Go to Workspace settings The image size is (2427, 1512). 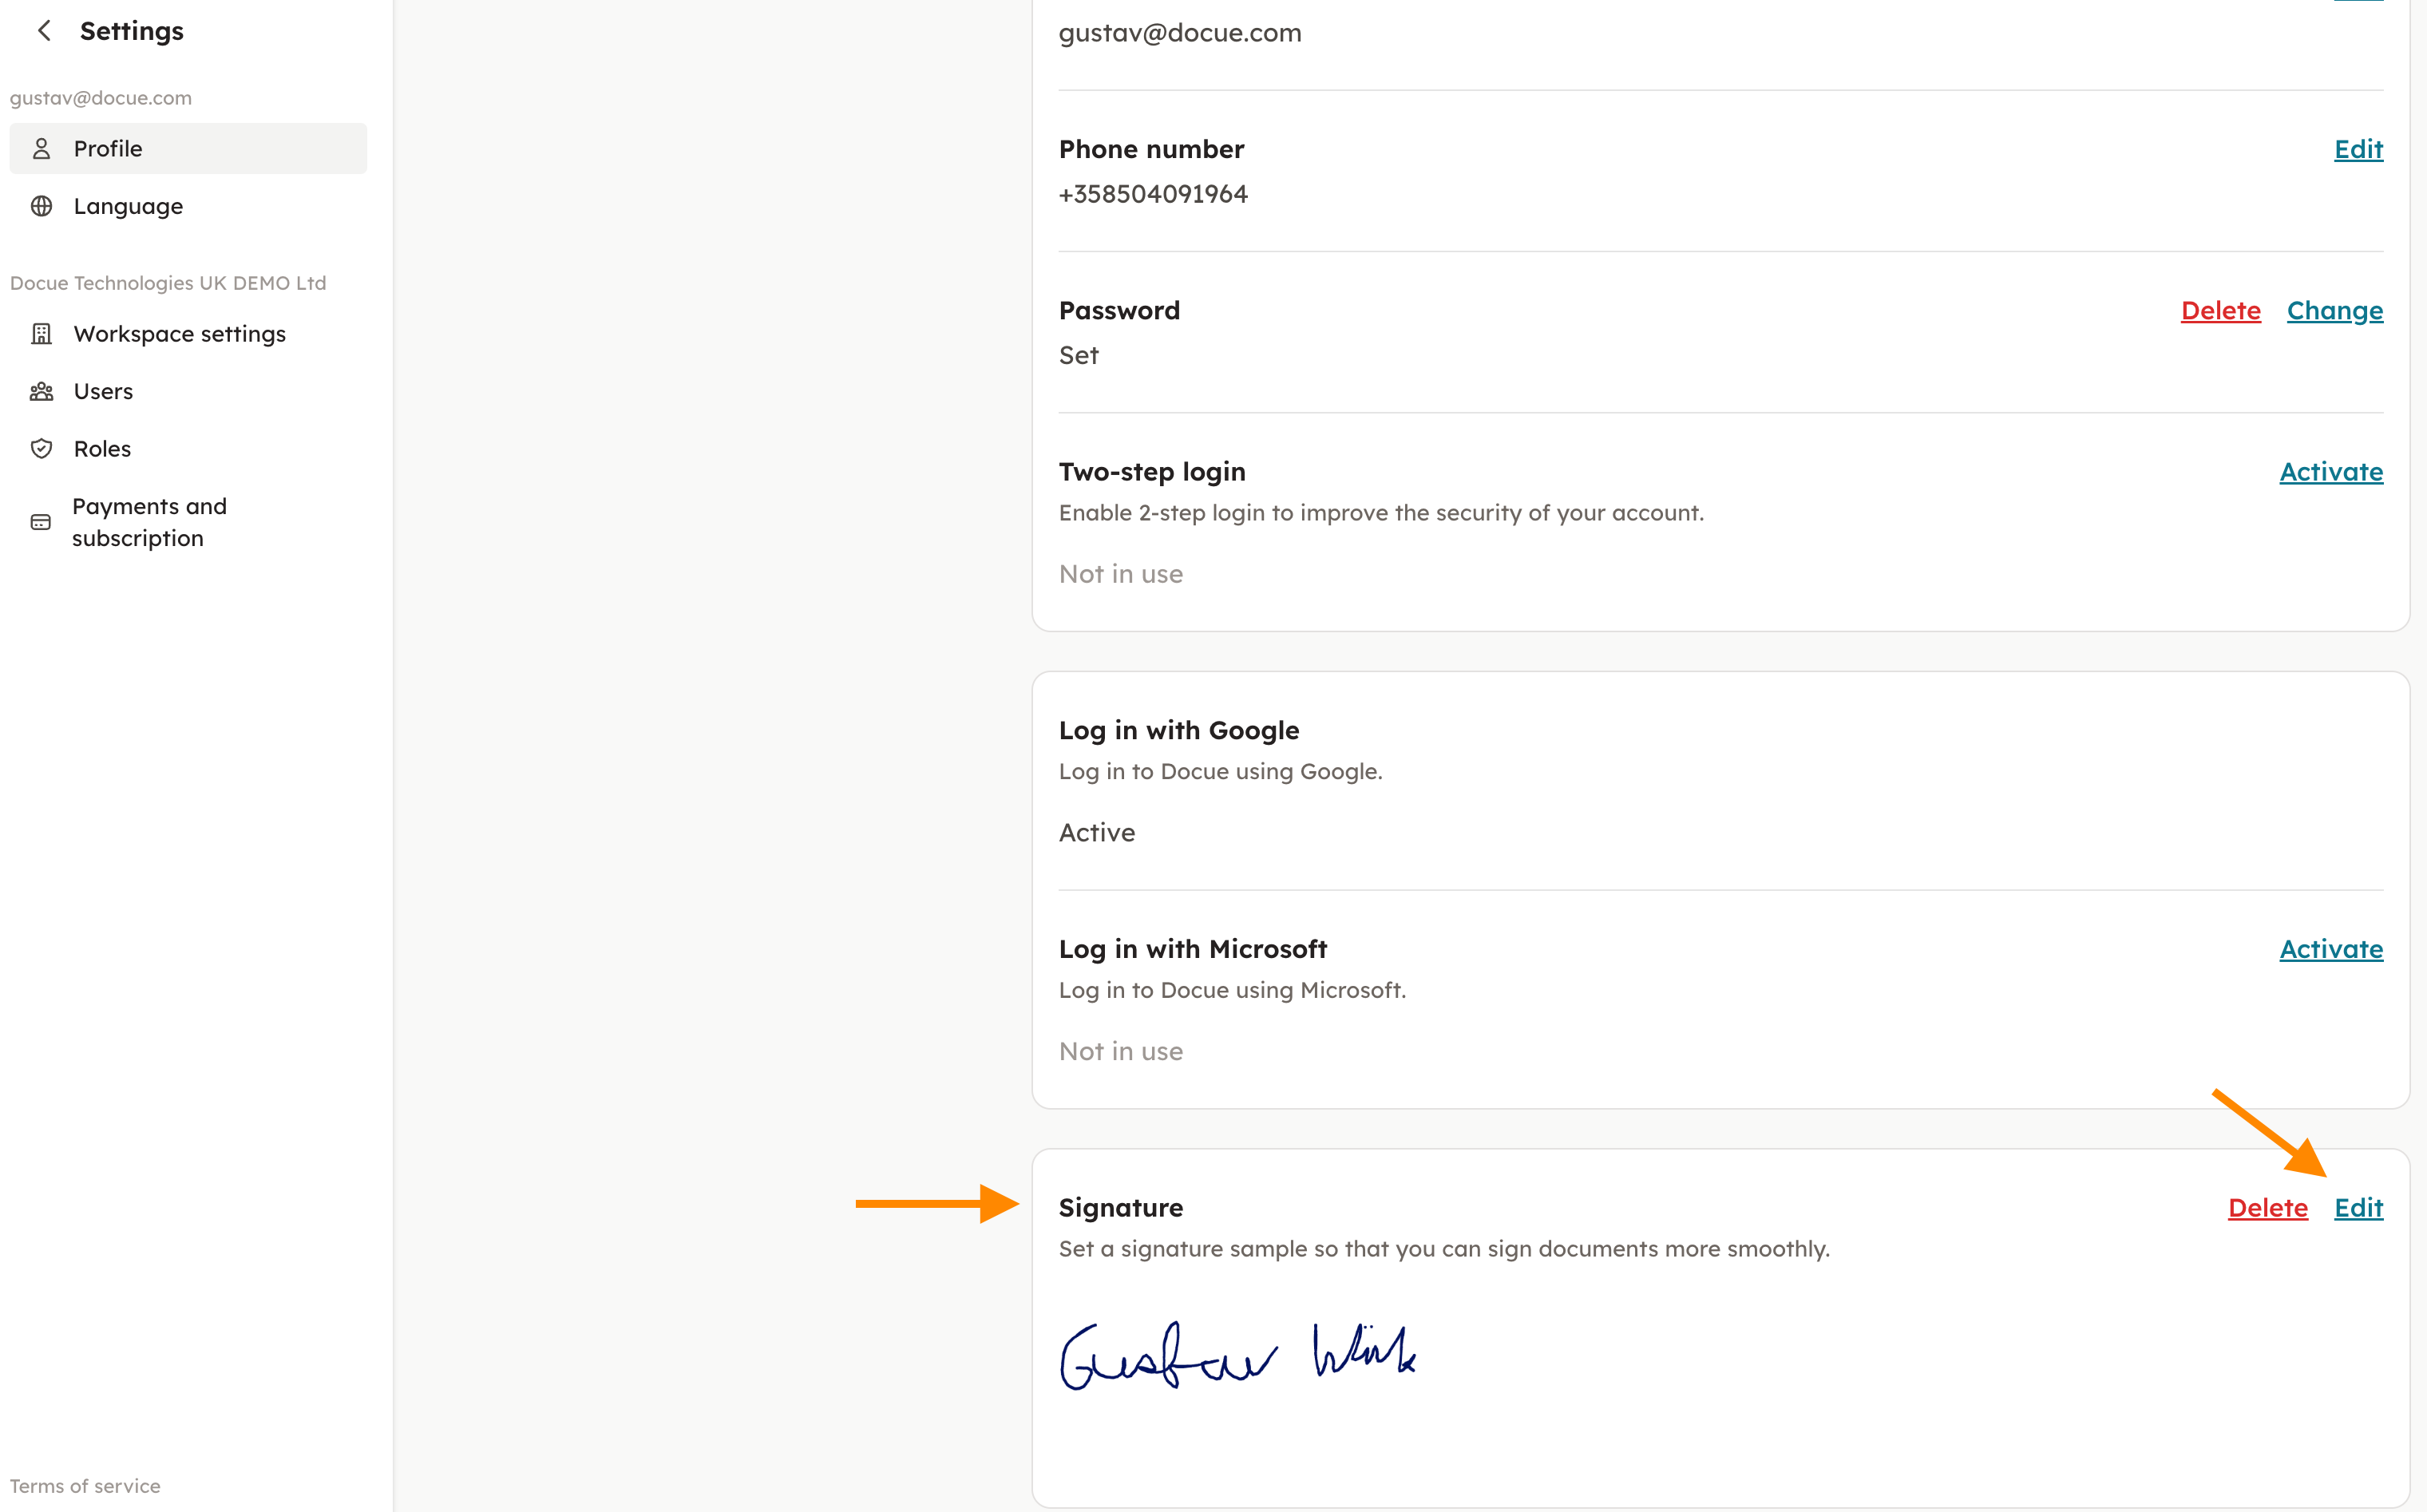click(x=180, y=334)
